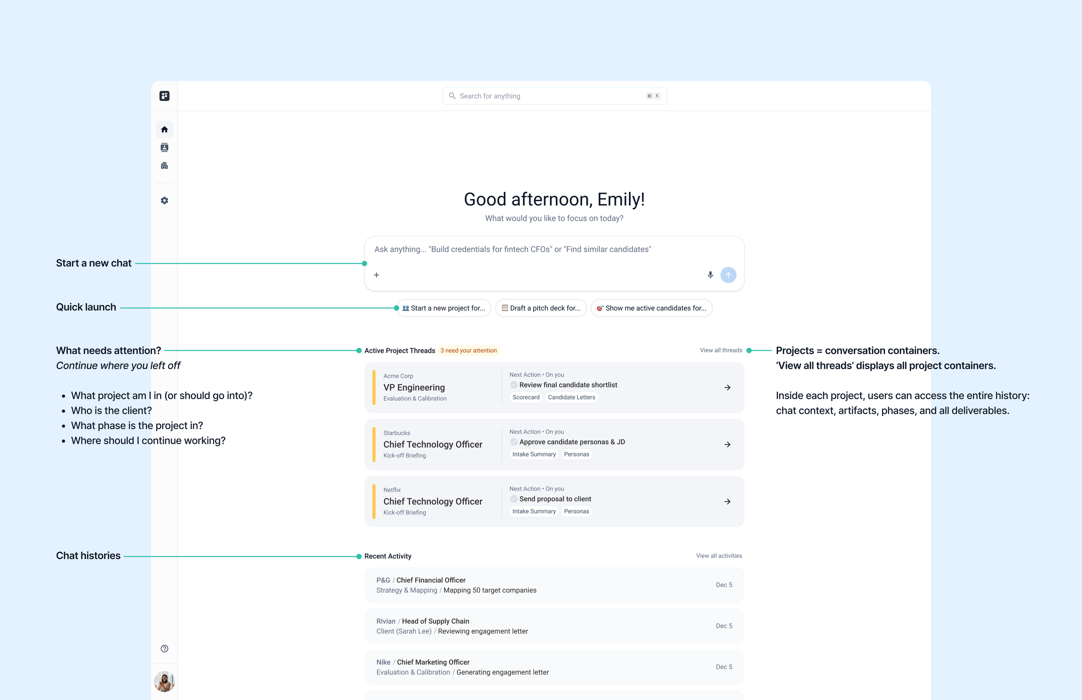Select the Scorecard tag chip
The width and height of the screenshot is (1082, 700).
click(x=526, y=397)
